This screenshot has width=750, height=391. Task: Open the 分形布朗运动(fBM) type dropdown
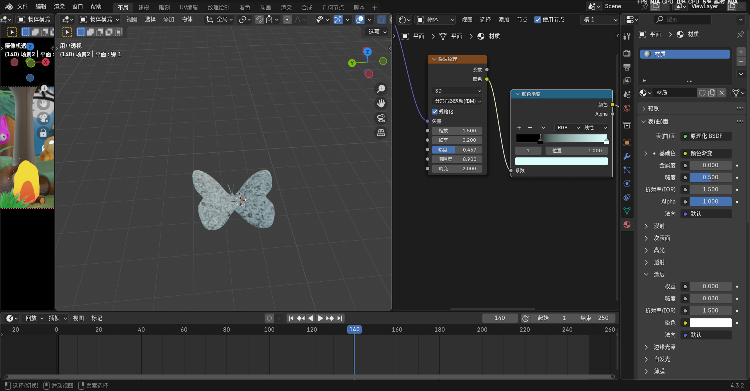[x=457, y=101]
